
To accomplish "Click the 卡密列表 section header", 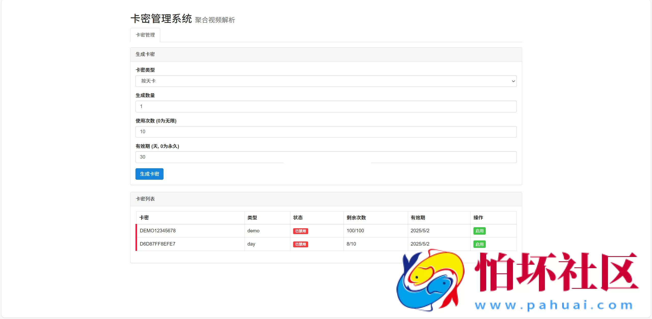I will point(145,199).
